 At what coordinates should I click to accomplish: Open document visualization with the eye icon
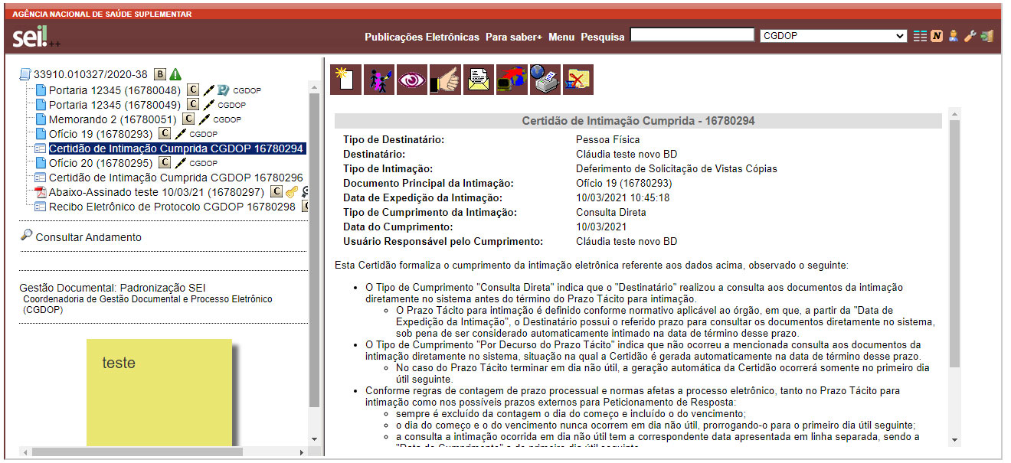tap(411, 79)
